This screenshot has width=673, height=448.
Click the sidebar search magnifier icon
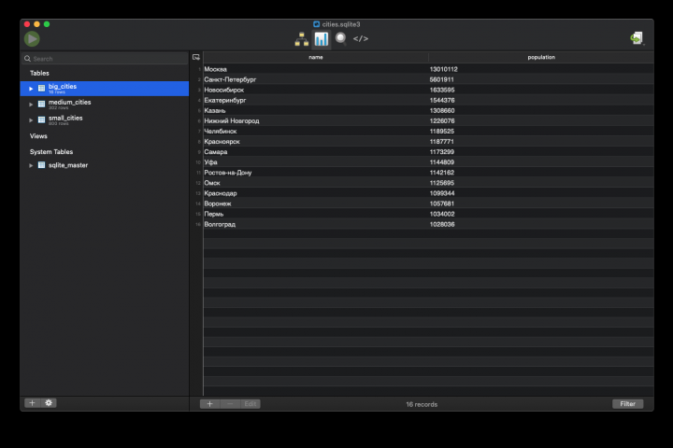[x=27, y=59]
